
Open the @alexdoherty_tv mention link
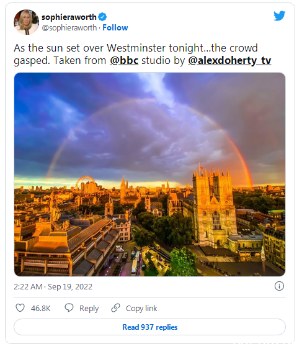click(229, 60)
